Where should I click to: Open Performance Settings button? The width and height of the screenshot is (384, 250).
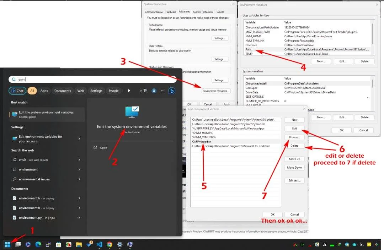click(220, 38)
